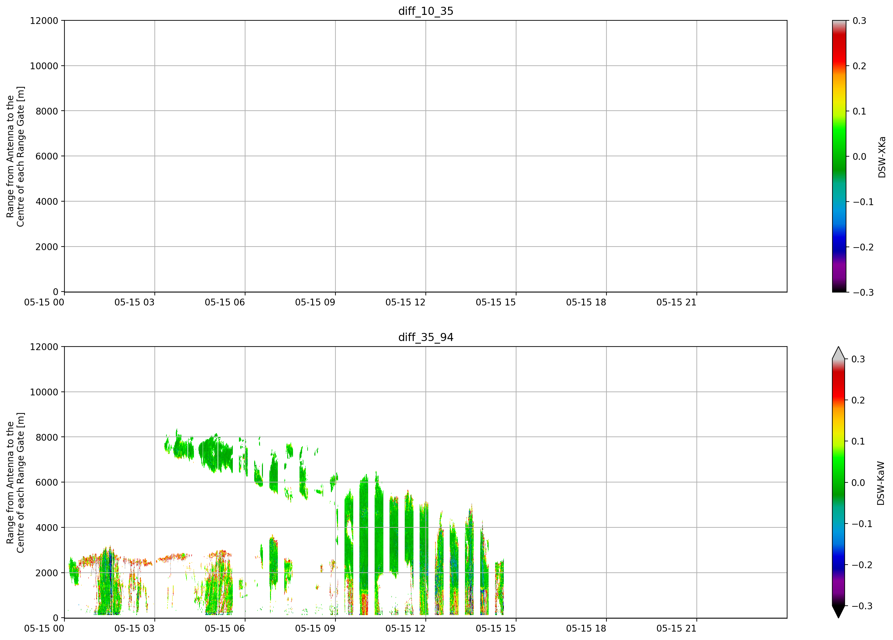Click the upper arrow tip of DSW-KaW colorbar
This screenshot has width=893, height=640.
tap(839, 353)
